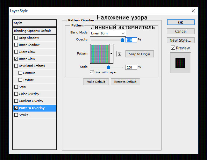Click Reset to Default button
Viewport: 207px width, 160px height.
tap(125, 82)
